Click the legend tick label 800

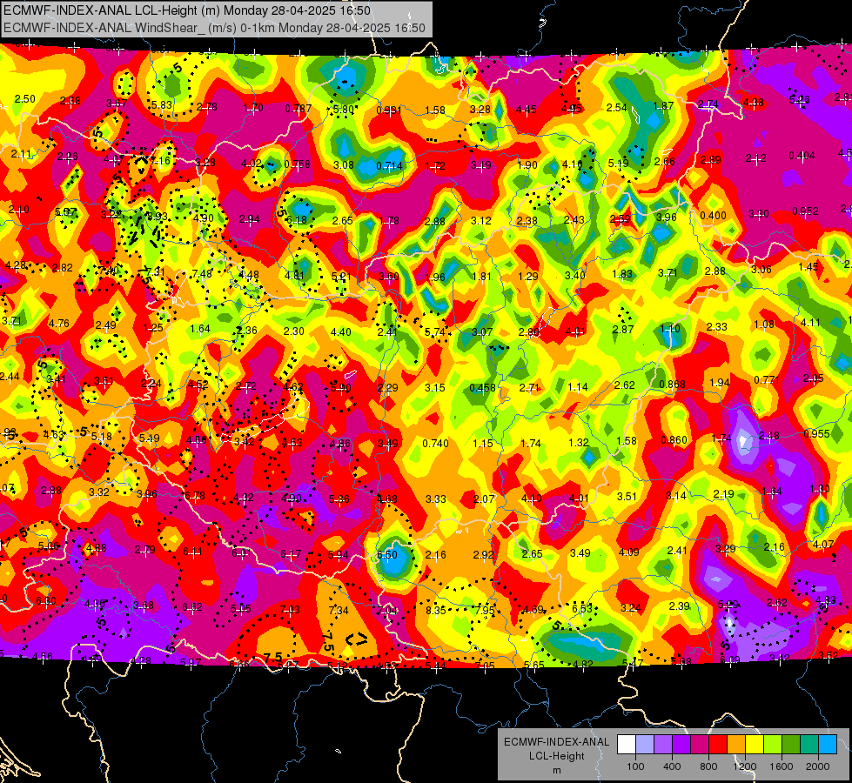[708, 766]
